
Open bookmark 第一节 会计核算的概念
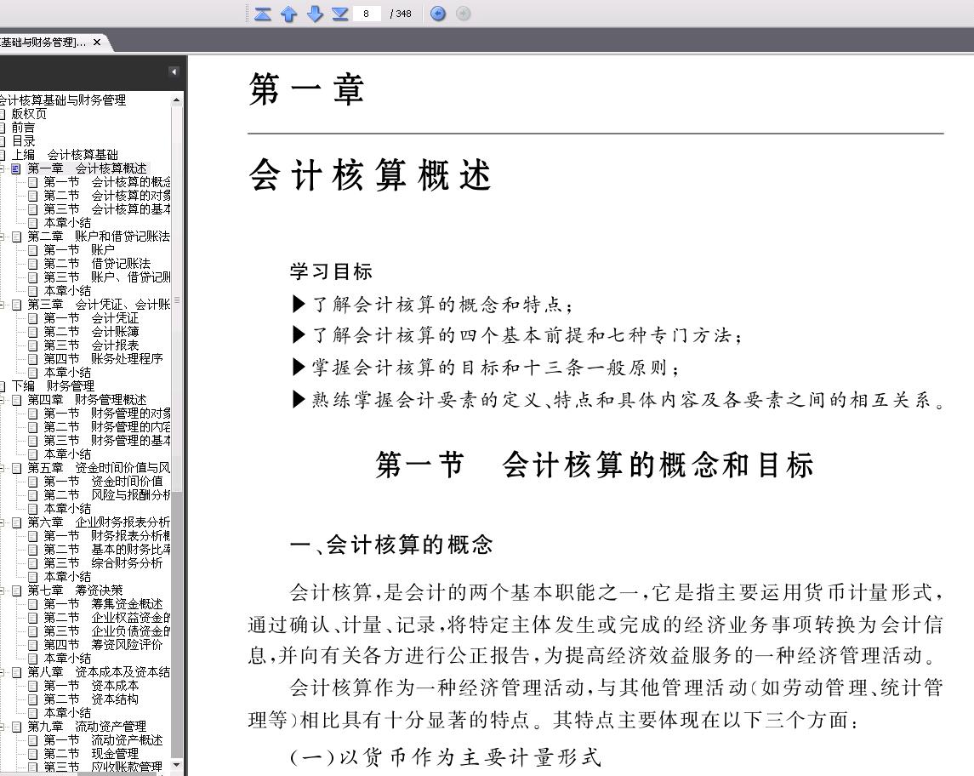107,182
